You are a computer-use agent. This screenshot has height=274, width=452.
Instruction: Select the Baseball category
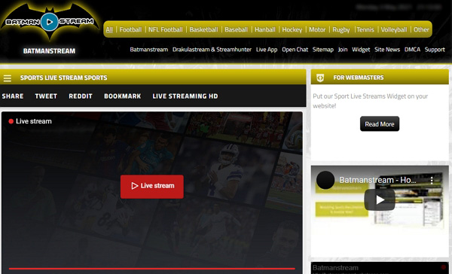[237, 29]
